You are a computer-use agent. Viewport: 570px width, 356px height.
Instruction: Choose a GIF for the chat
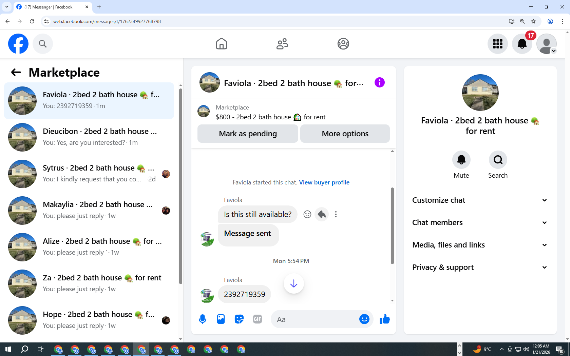(x=258, y=319)
